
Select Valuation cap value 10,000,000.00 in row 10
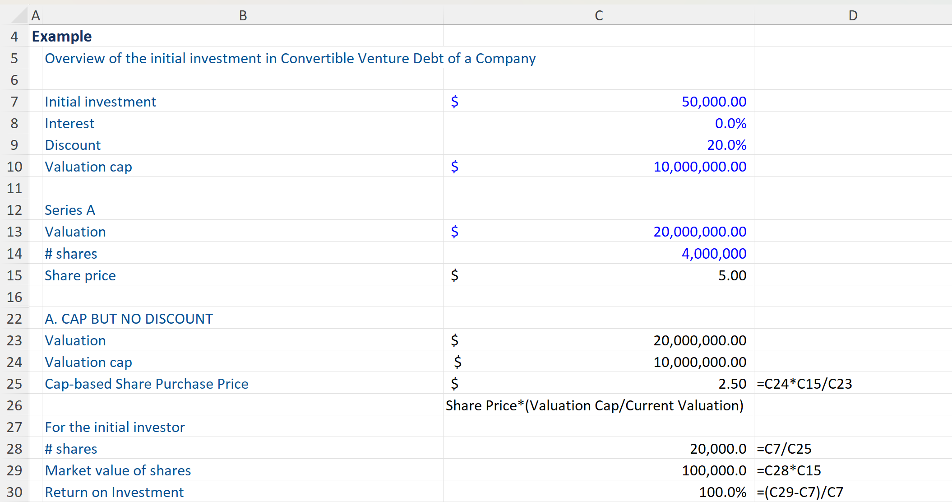[x=699, y=167]
